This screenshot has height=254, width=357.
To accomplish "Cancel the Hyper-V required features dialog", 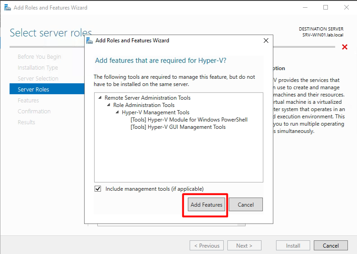I will pos(246,205).
